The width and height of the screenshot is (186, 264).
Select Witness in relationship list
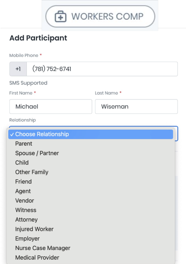click(x=26, y=210)
